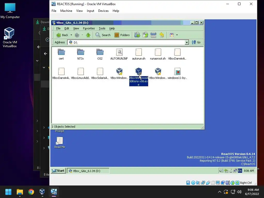This screenshot has width=264, height=198.
Task: Click the Move To toolbar icon
Action: pos(137,35)
